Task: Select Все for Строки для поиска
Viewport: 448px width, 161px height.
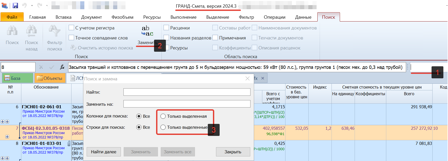Action: tap(139, 127)
